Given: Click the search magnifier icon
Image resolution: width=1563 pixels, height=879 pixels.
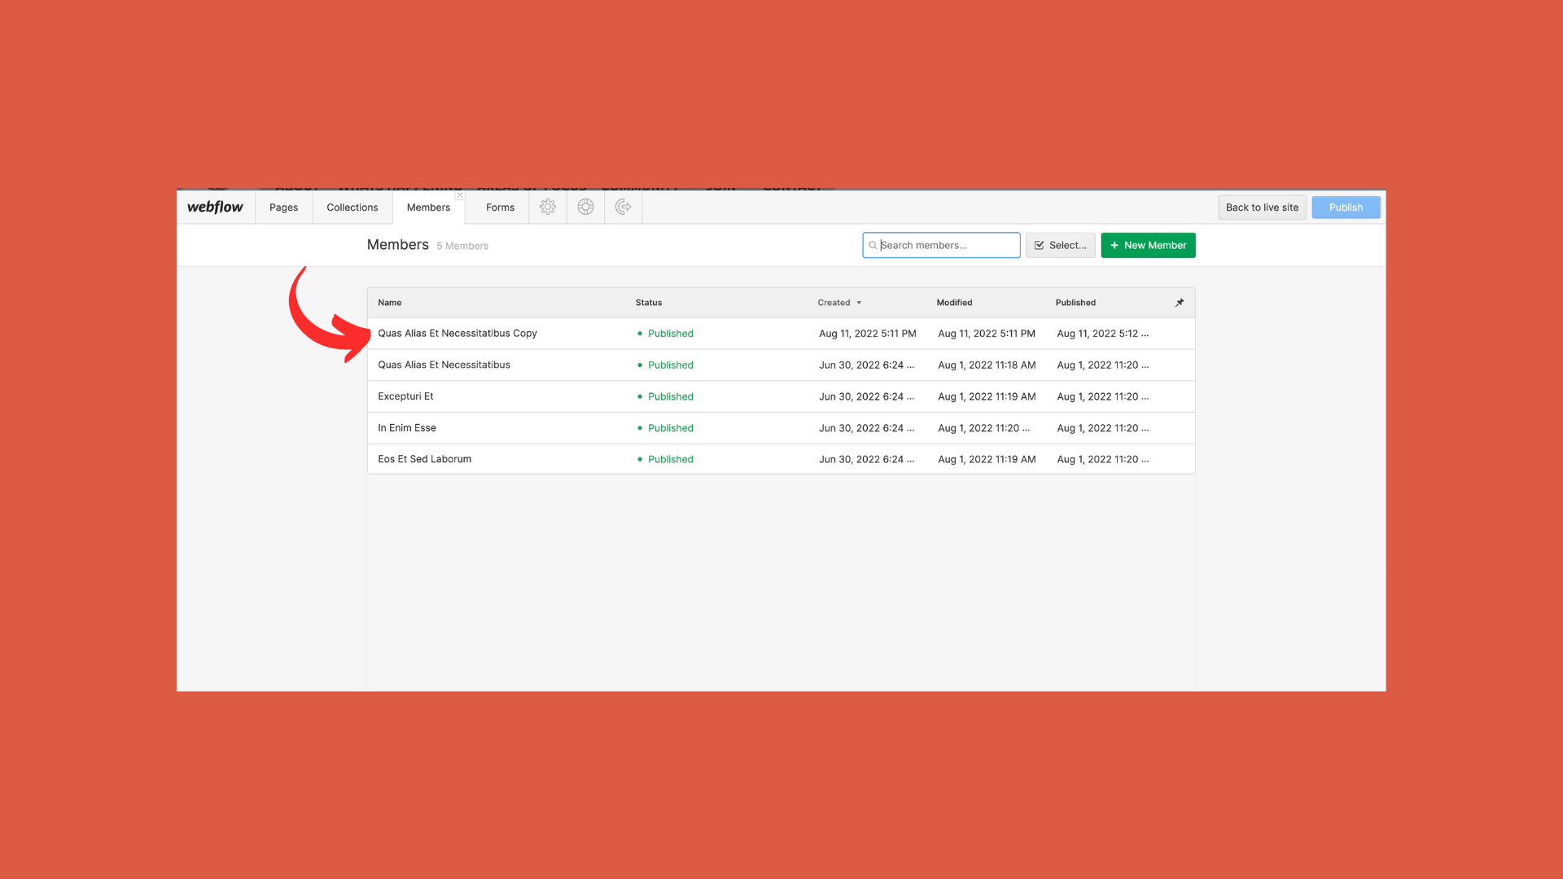Looking at the screenshot, I should (873, 245).
